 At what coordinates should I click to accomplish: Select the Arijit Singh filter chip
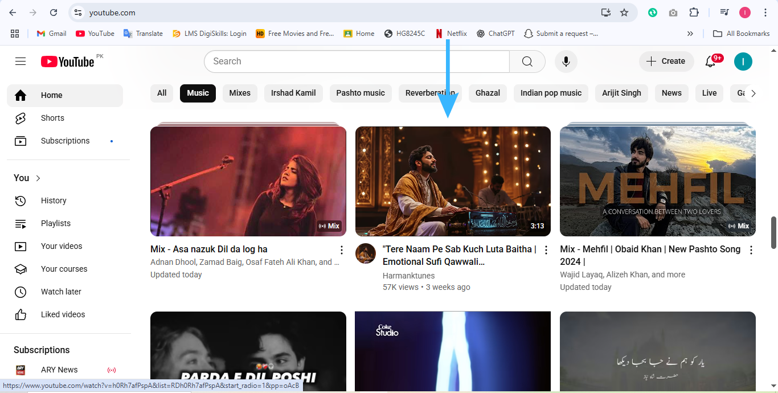621,93
